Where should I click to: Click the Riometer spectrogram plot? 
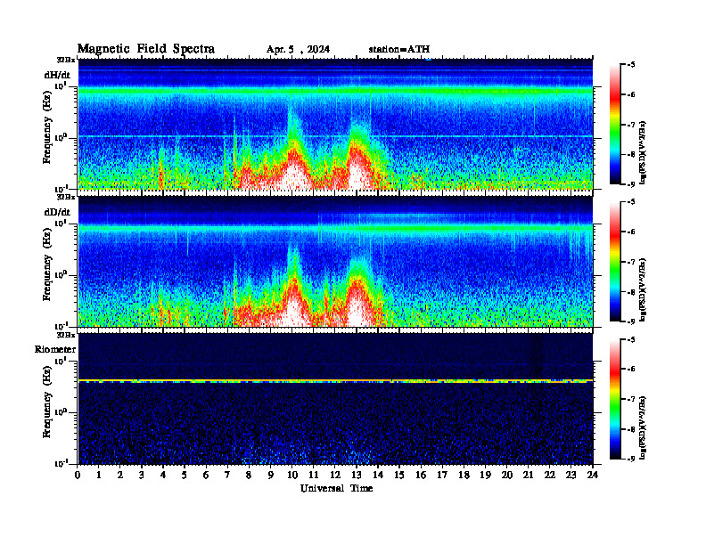click(335, 398)
